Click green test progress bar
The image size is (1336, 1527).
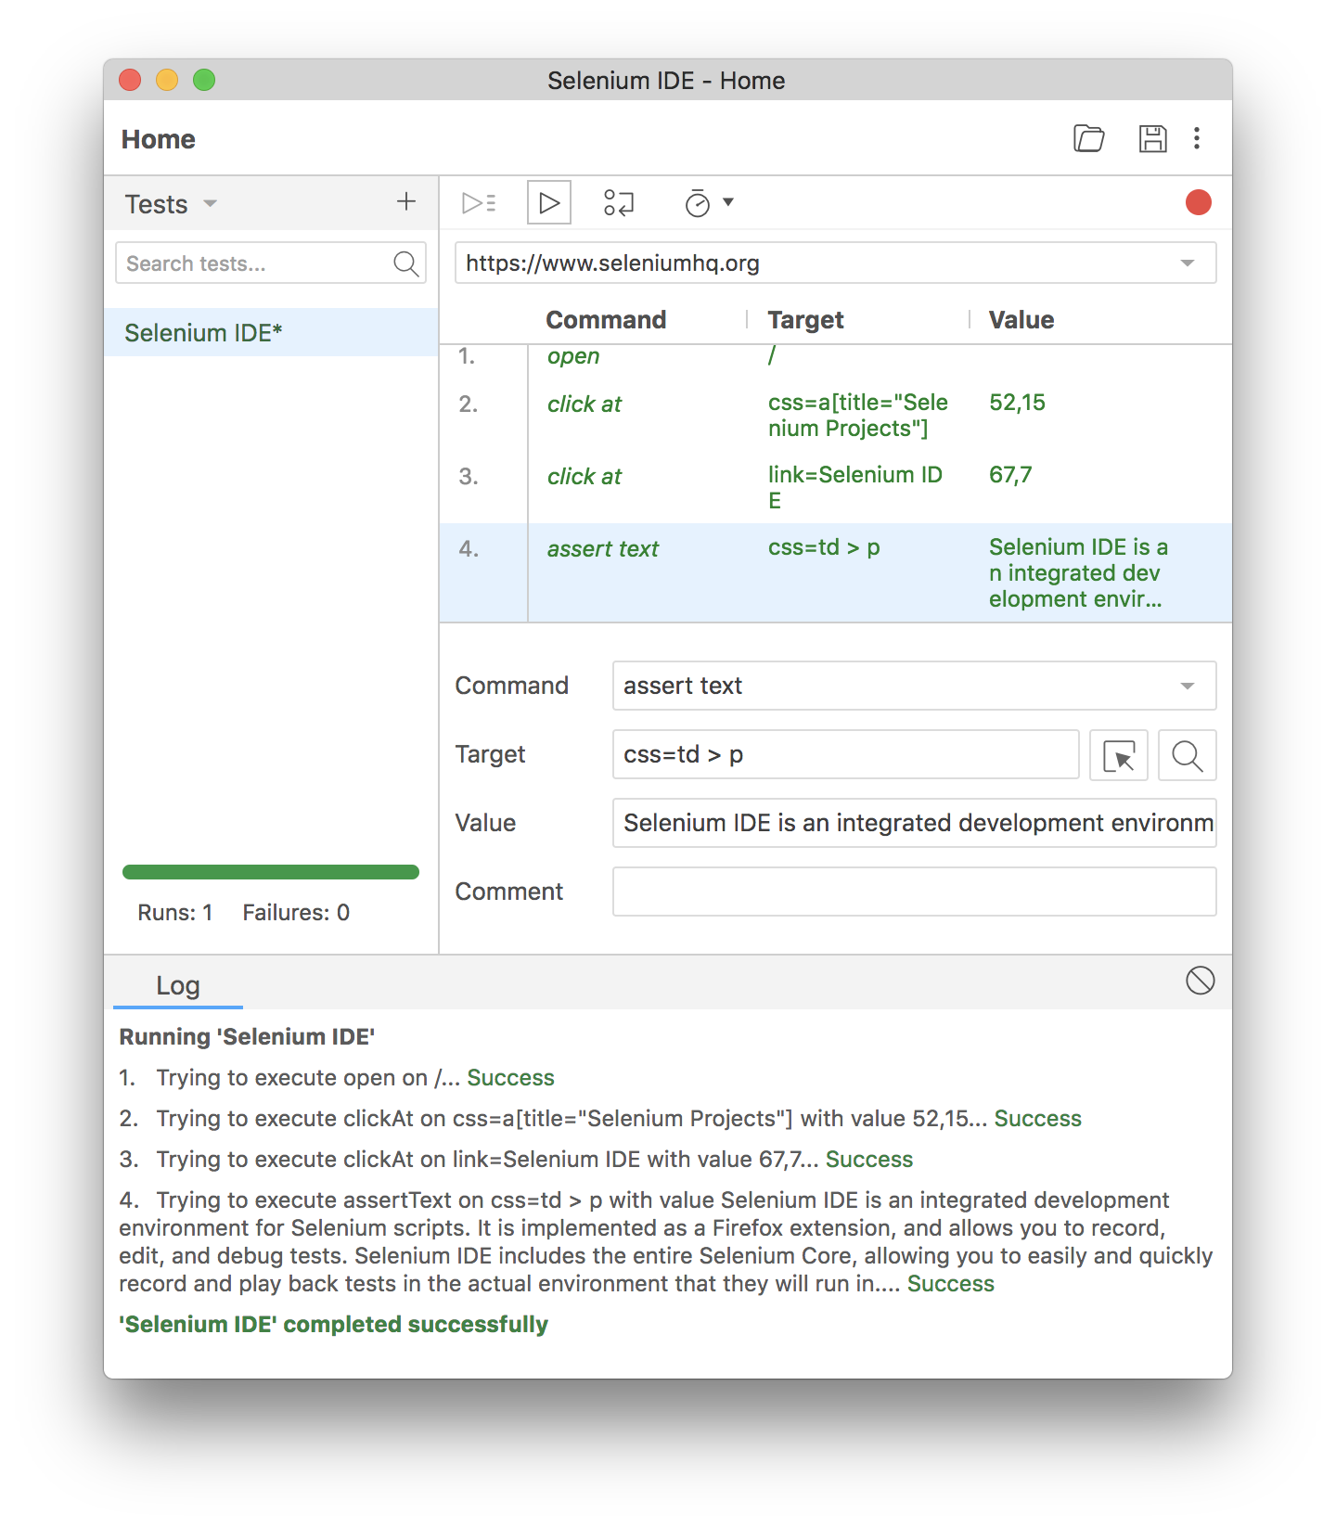(x=271, y=872)
